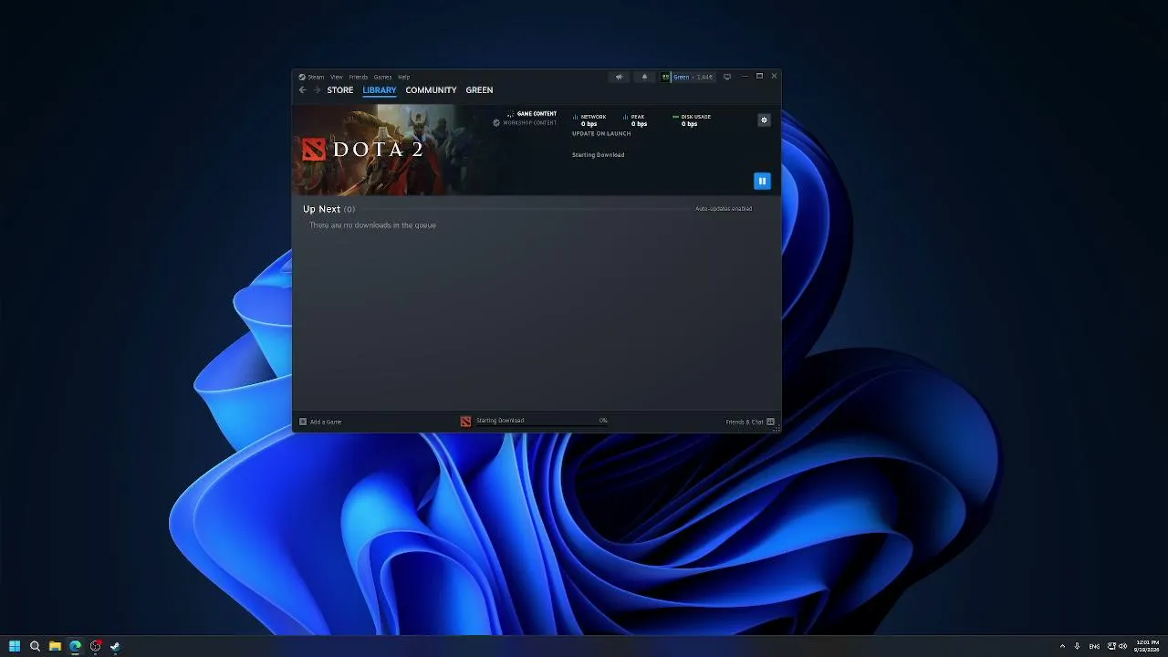
Task: Click the ENG language indicator
Action: tap(1094, 646)
